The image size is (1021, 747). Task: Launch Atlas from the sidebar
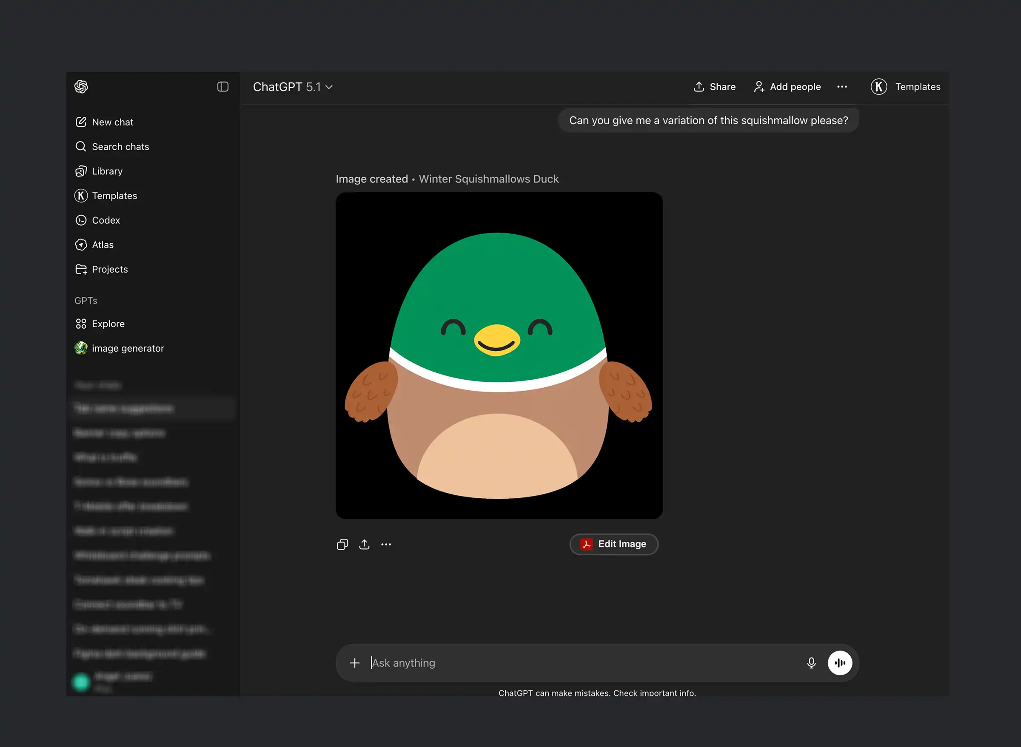pyautogui.click(x=94, y=244)
